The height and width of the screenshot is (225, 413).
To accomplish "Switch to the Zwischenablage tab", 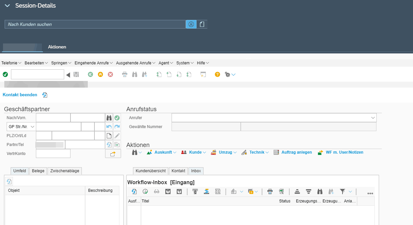I will pyautogui.click(x=65, y=171).
